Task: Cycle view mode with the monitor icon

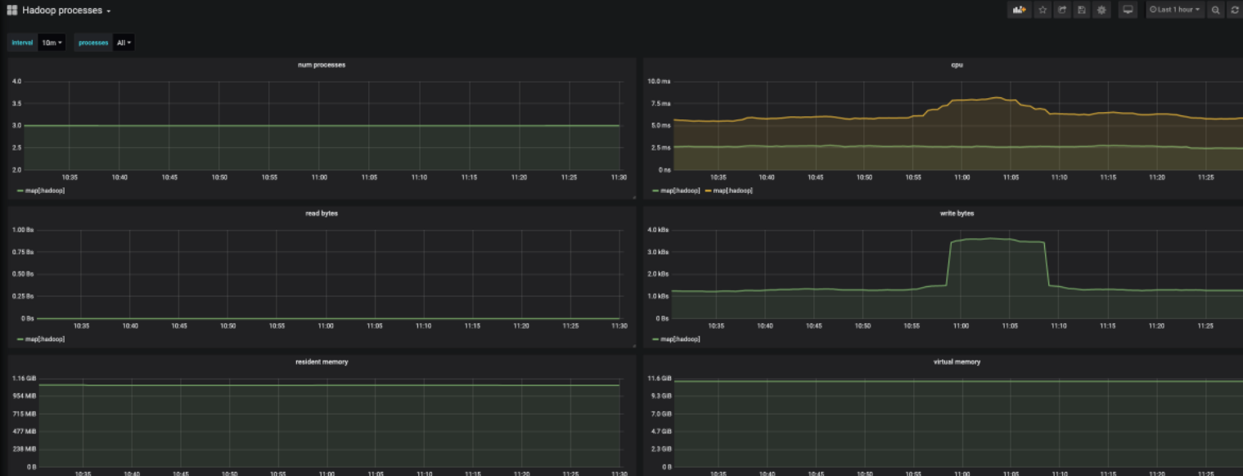Action: click(1128, 10)
